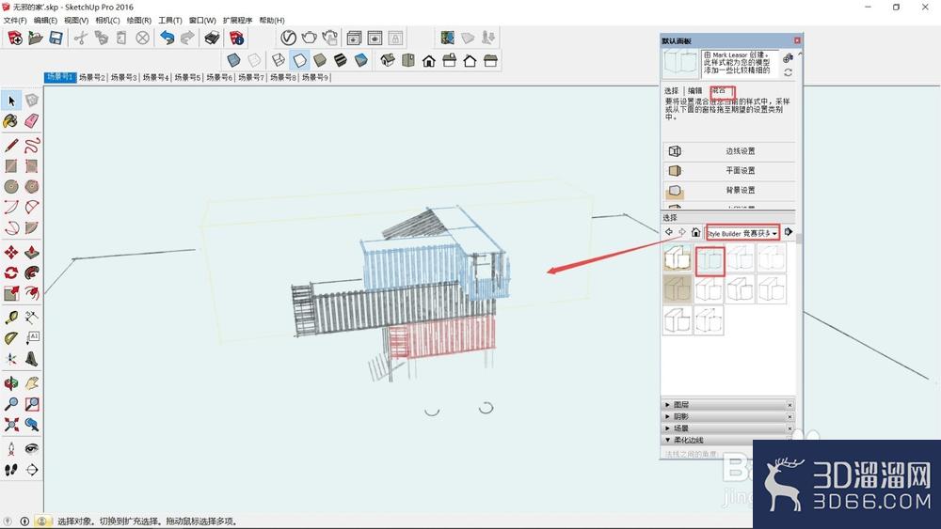This screenshot has height=529, width=941.
Task: Click the styles Home collection button
Action: point(695,232)
